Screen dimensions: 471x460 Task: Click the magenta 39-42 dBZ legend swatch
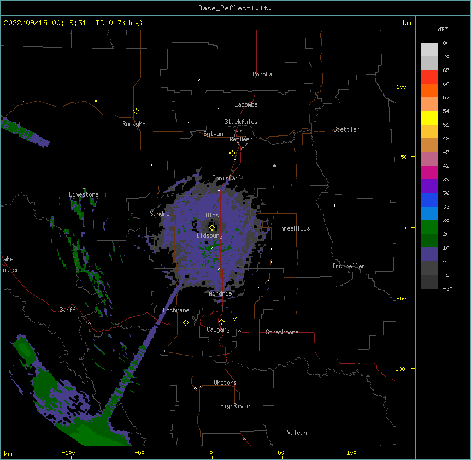coord(429,172)
